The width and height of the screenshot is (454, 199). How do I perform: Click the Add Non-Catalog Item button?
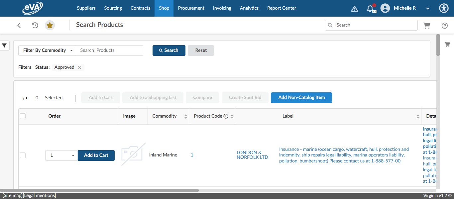click(x=301, y=97)
